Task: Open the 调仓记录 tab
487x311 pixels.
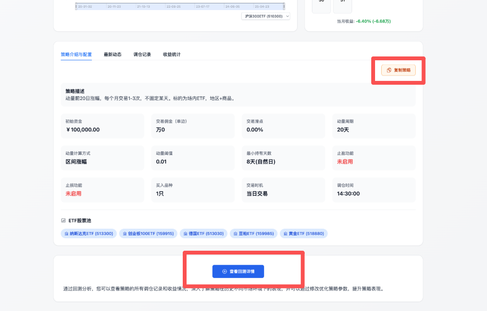Action: coord(142,55)
